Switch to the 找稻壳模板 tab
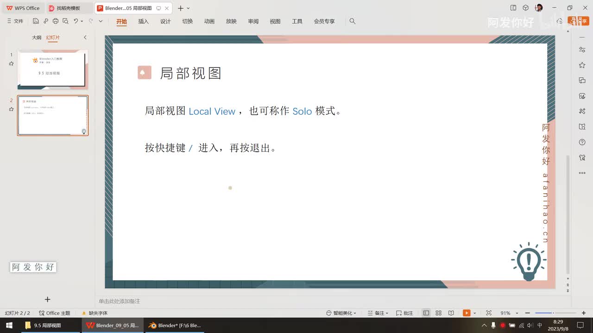 point(69,8)
